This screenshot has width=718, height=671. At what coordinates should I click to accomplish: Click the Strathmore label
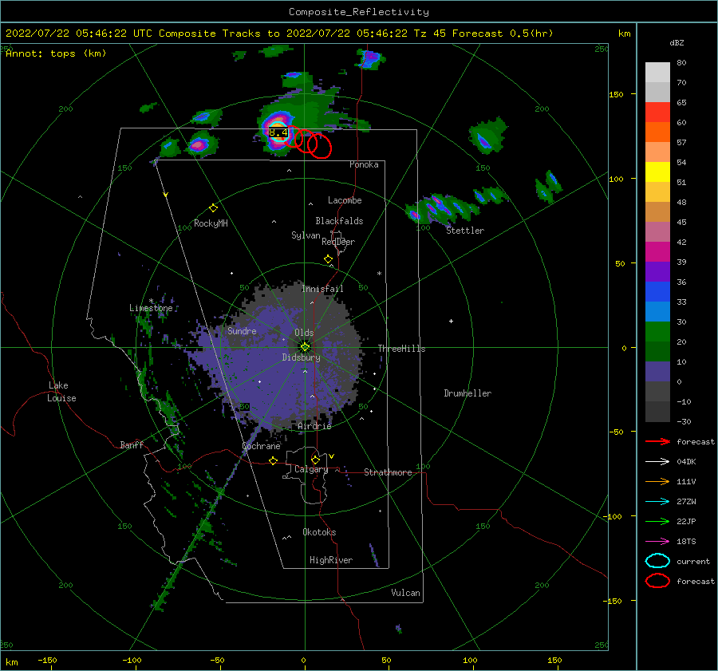388,472
